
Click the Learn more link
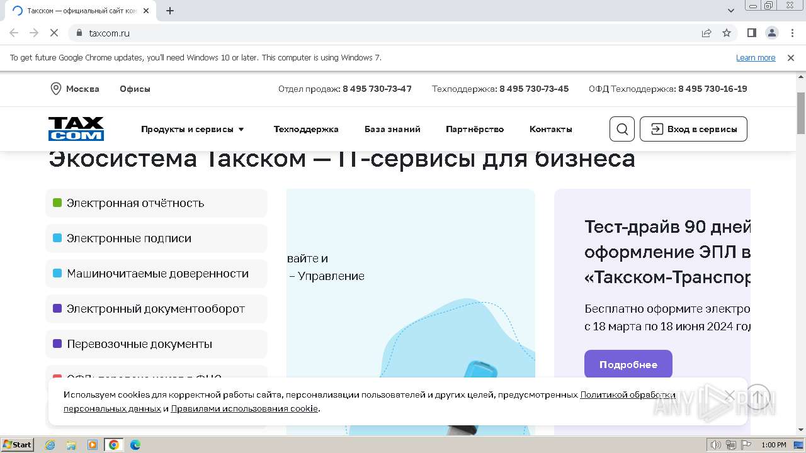point(756,57)
